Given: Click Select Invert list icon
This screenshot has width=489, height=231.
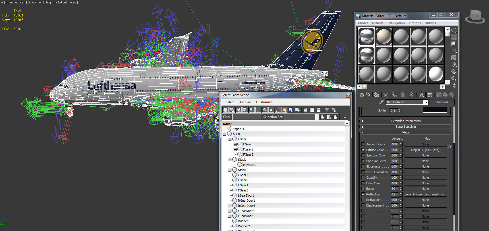Looking at the screenshot, I should pyautogui.click(x=319, y=110).
